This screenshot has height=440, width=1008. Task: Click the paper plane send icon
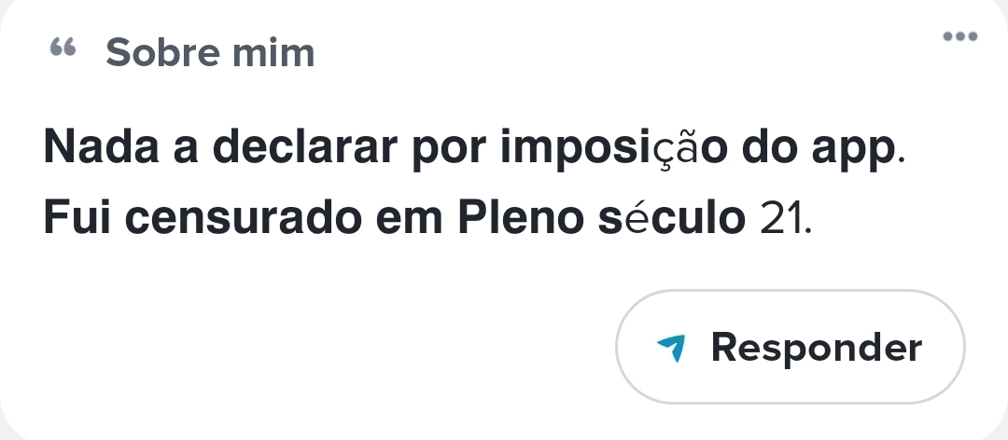[672, 348]
